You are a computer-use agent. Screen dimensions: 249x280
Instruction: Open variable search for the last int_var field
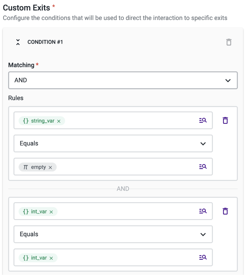click(203, 257)
